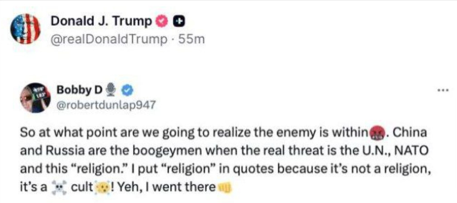
Task: Click the line starting "So at what point"
Action: tap(223, 134)
